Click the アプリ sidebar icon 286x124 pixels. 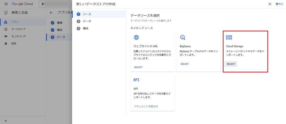[x=6, y=22]
